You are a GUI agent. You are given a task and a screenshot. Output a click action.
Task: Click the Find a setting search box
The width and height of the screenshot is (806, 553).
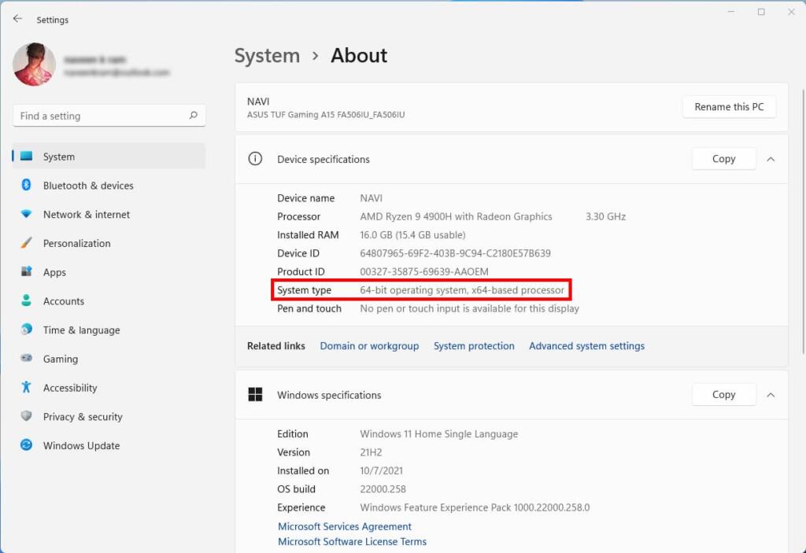102,116
